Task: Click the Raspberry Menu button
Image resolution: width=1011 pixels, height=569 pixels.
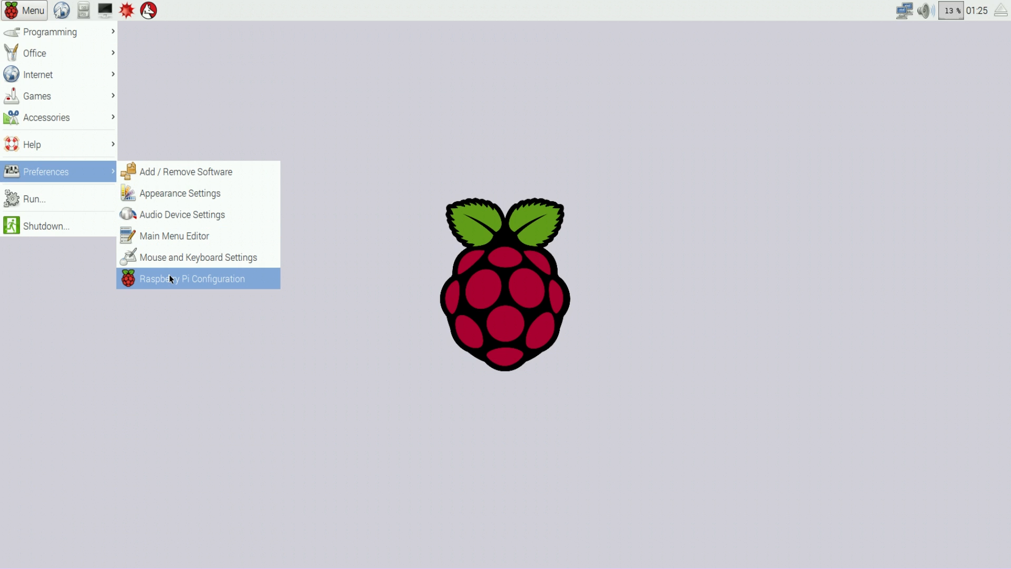Action: click(x=24, y=11)
